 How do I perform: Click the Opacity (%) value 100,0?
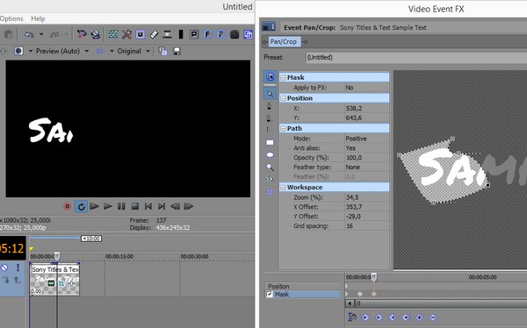pos(354,158)
